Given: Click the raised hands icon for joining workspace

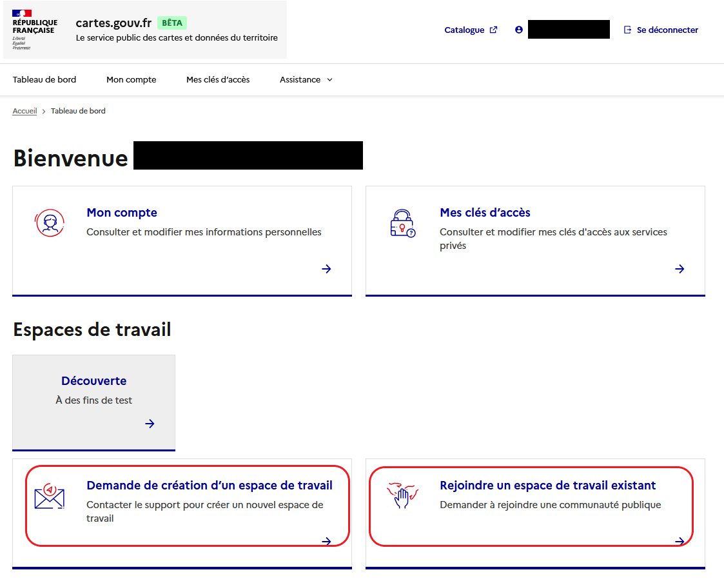Looking at the screenshot, I should (x=402, y=496).
